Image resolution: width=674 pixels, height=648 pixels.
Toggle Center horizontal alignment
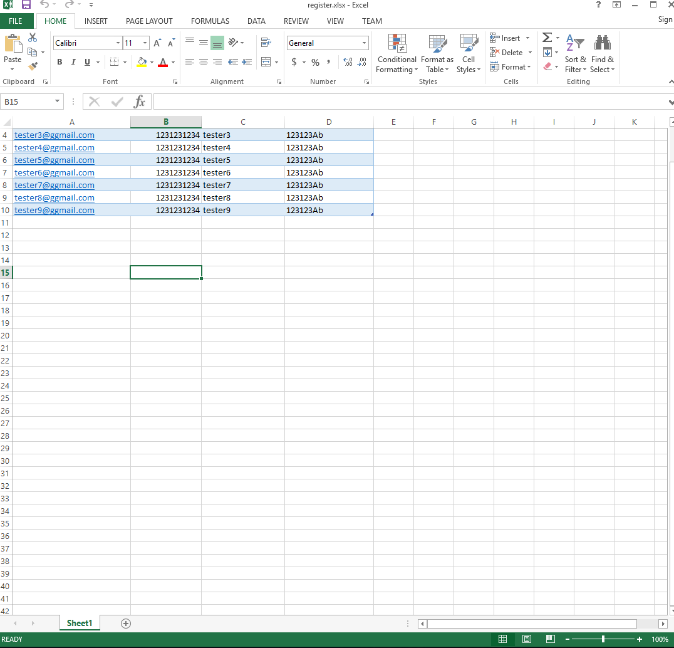(x=204, y=62)
